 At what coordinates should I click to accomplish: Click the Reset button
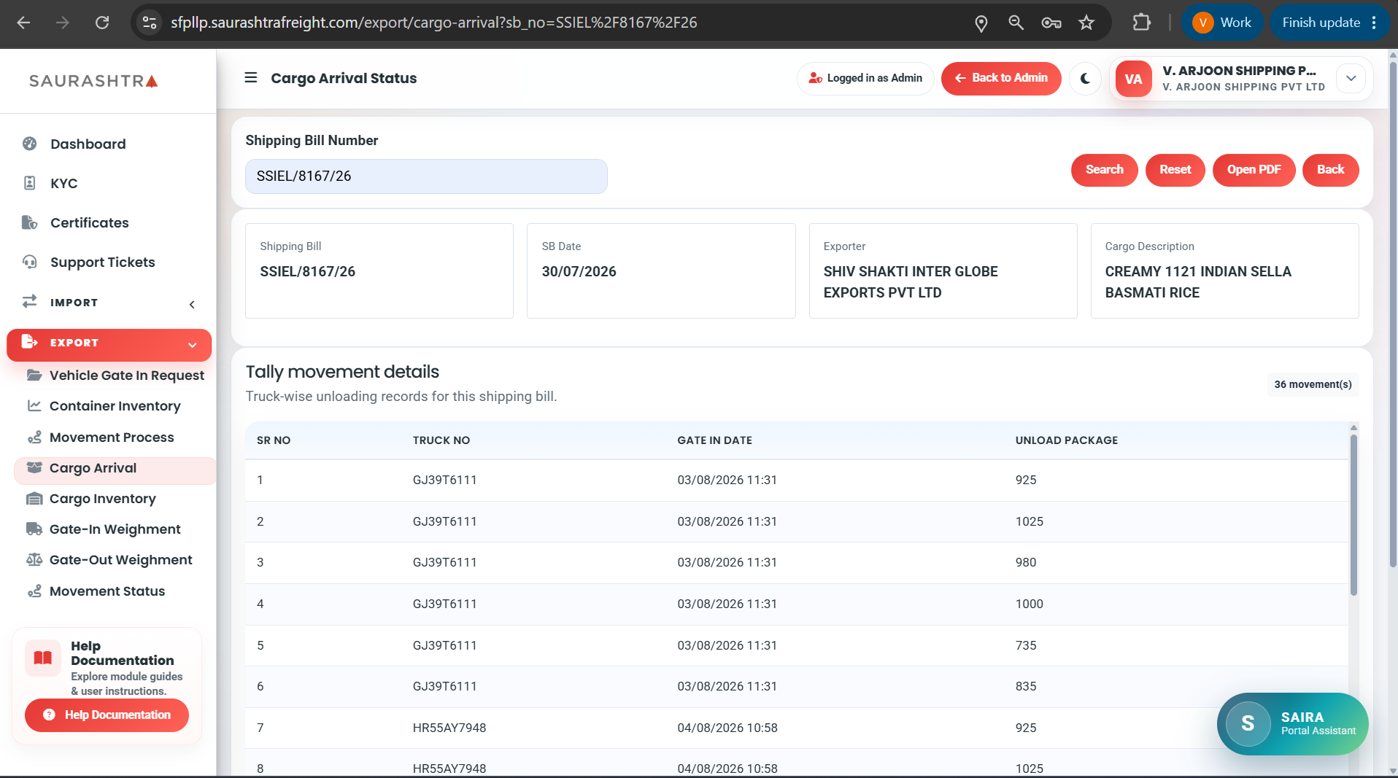tap(1175, 169)
